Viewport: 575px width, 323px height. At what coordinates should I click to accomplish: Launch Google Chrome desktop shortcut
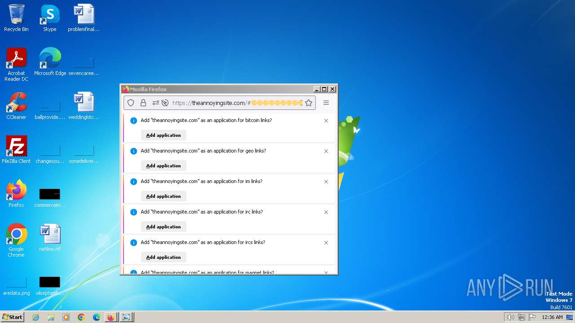[16, 240]
